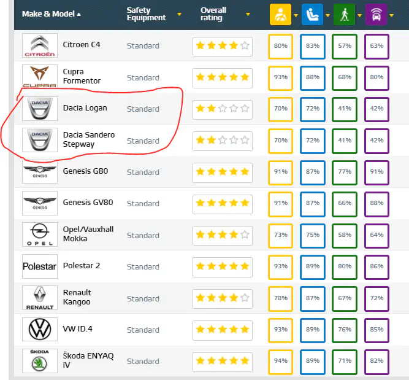Click the Volkswagen logo icon
Image resolution: width=409 pixels, height=380 pixels.
(40, 330)
